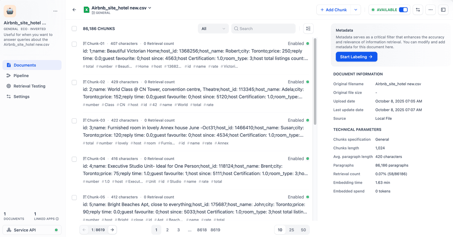This screenshot has width=453, height=237.
Task: Check the select all chunks checkbox
Action: 74,29
